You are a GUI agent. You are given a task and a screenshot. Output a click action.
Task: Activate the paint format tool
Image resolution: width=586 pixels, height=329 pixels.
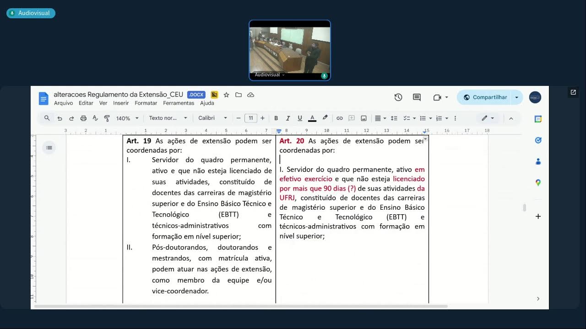pyautogui.click(x=107, y=118)
